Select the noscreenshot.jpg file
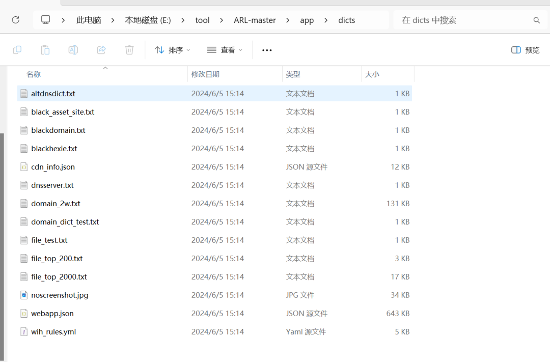 60,295
